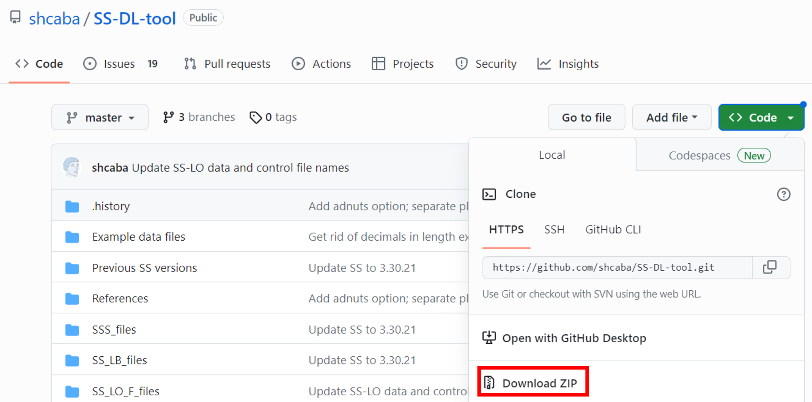The width and height of the screenshot is (812, 402).
Task: Open the 'Get rid of decimals in length' commit message
Action: 388,237
